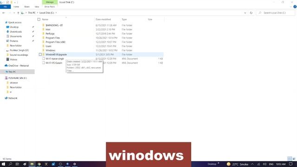The image size is (297, 167).
Task: Select the Windows10Upgrade folder
Action: [56, 55]
